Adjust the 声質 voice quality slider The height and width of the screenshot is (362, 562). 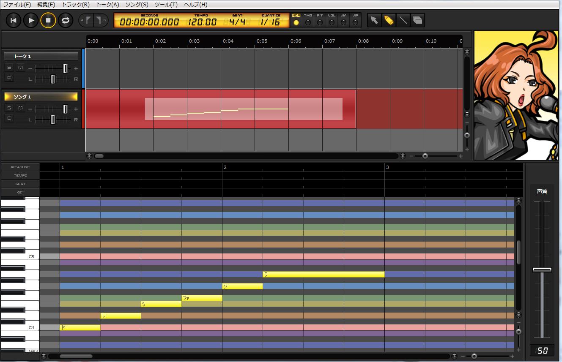tap(542, 269)
